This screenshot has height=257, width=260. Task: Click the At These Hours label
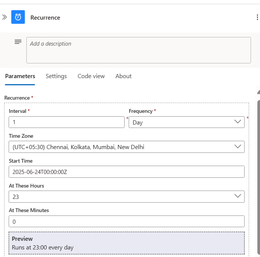[26, 186]
